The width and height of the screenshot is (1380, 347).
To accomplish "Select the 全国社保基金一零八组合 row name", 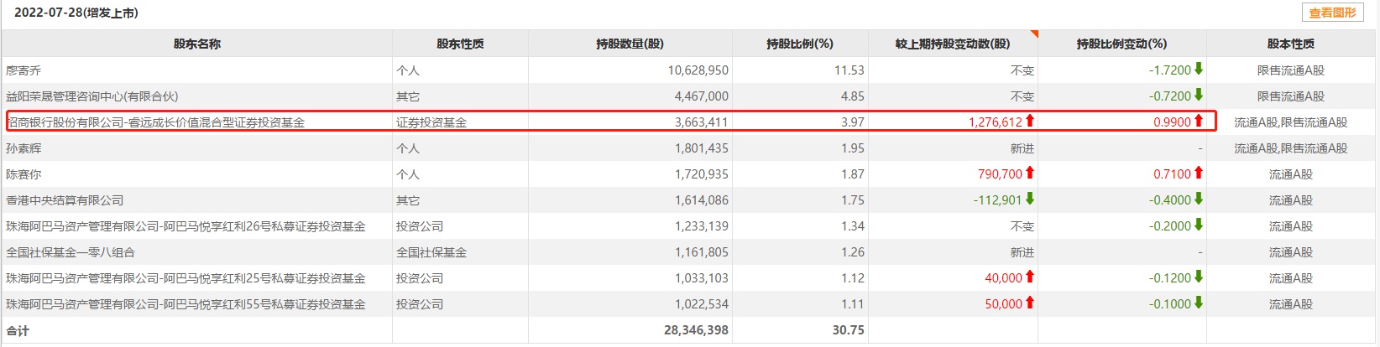I will coord(71,252).
